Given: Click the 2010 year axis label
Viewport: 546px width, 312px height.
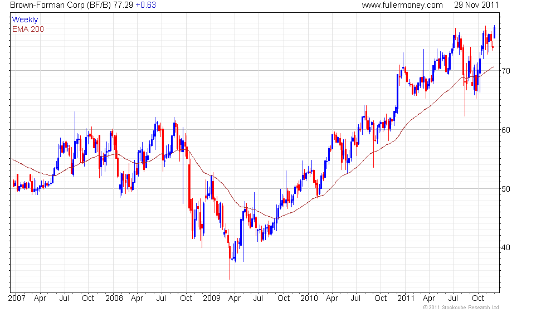Looking at the screenshot, I should (309, 299).
